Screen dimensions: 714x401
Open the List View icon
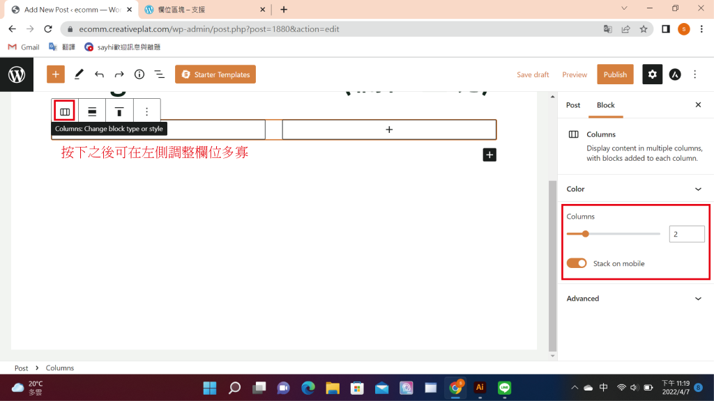click(159, 74)
